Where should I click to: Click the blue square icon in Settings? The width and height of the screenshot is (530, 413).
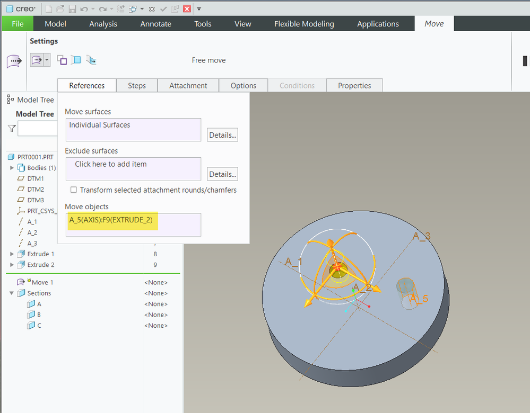coord(76,60)
